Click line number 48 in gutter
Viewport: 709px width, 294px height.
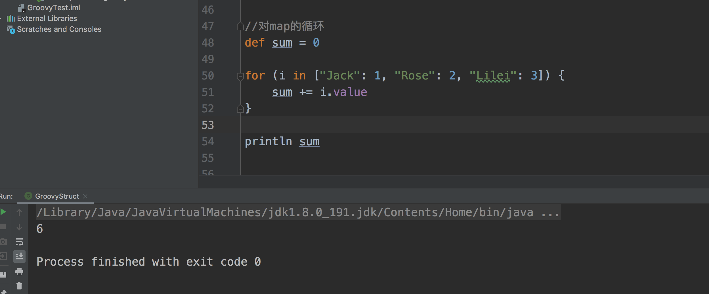point(208,43)
